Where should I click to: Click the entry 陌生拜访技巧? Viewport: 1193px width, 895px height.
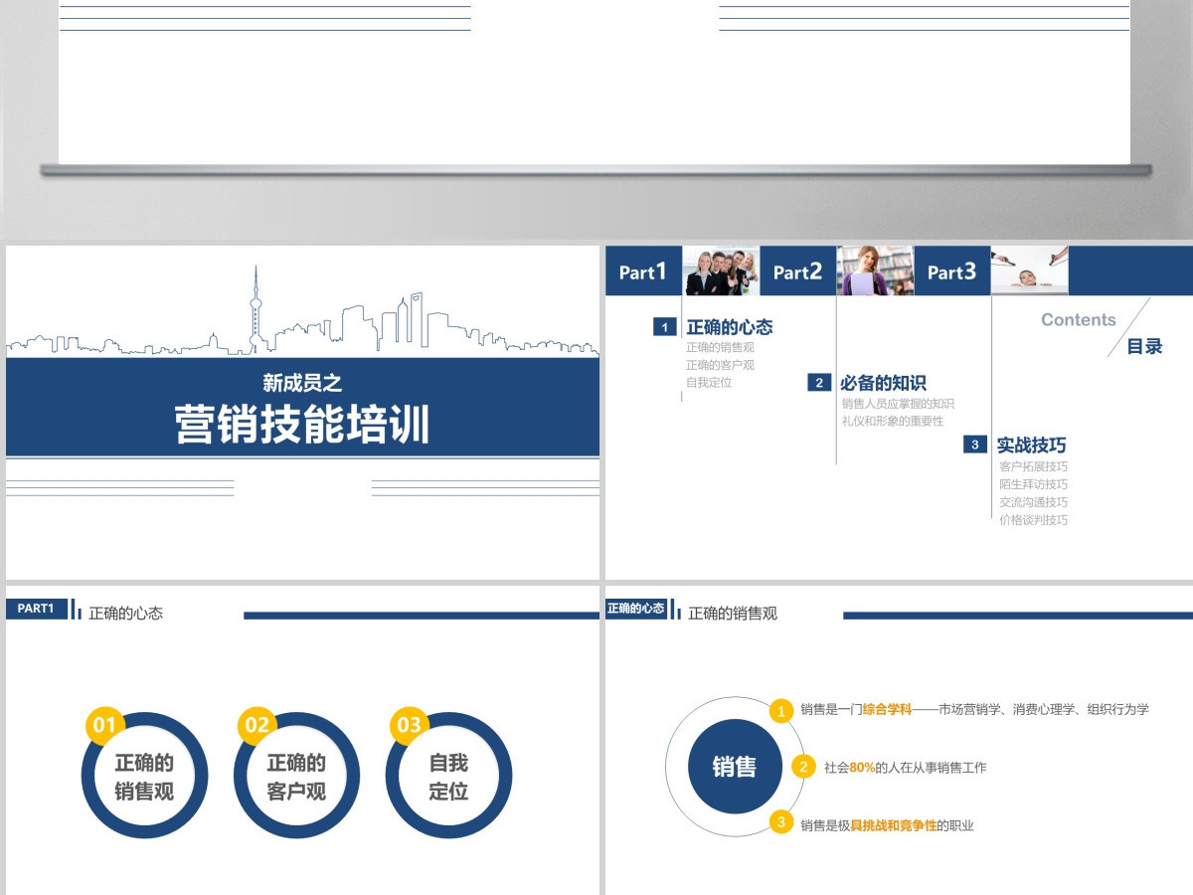pos(1034,484)
